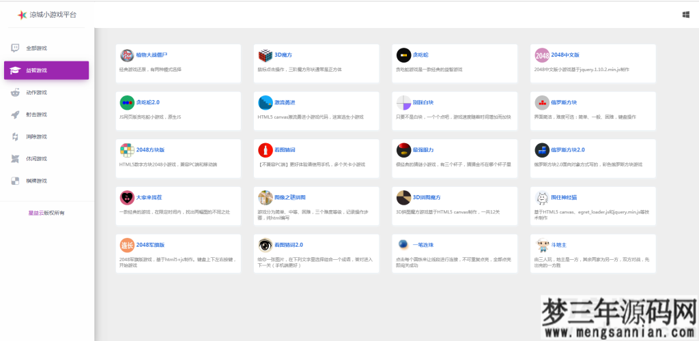Click the 2048方块版 title link
The width and height of the screenshot is (699, 341).
point(150,149)
